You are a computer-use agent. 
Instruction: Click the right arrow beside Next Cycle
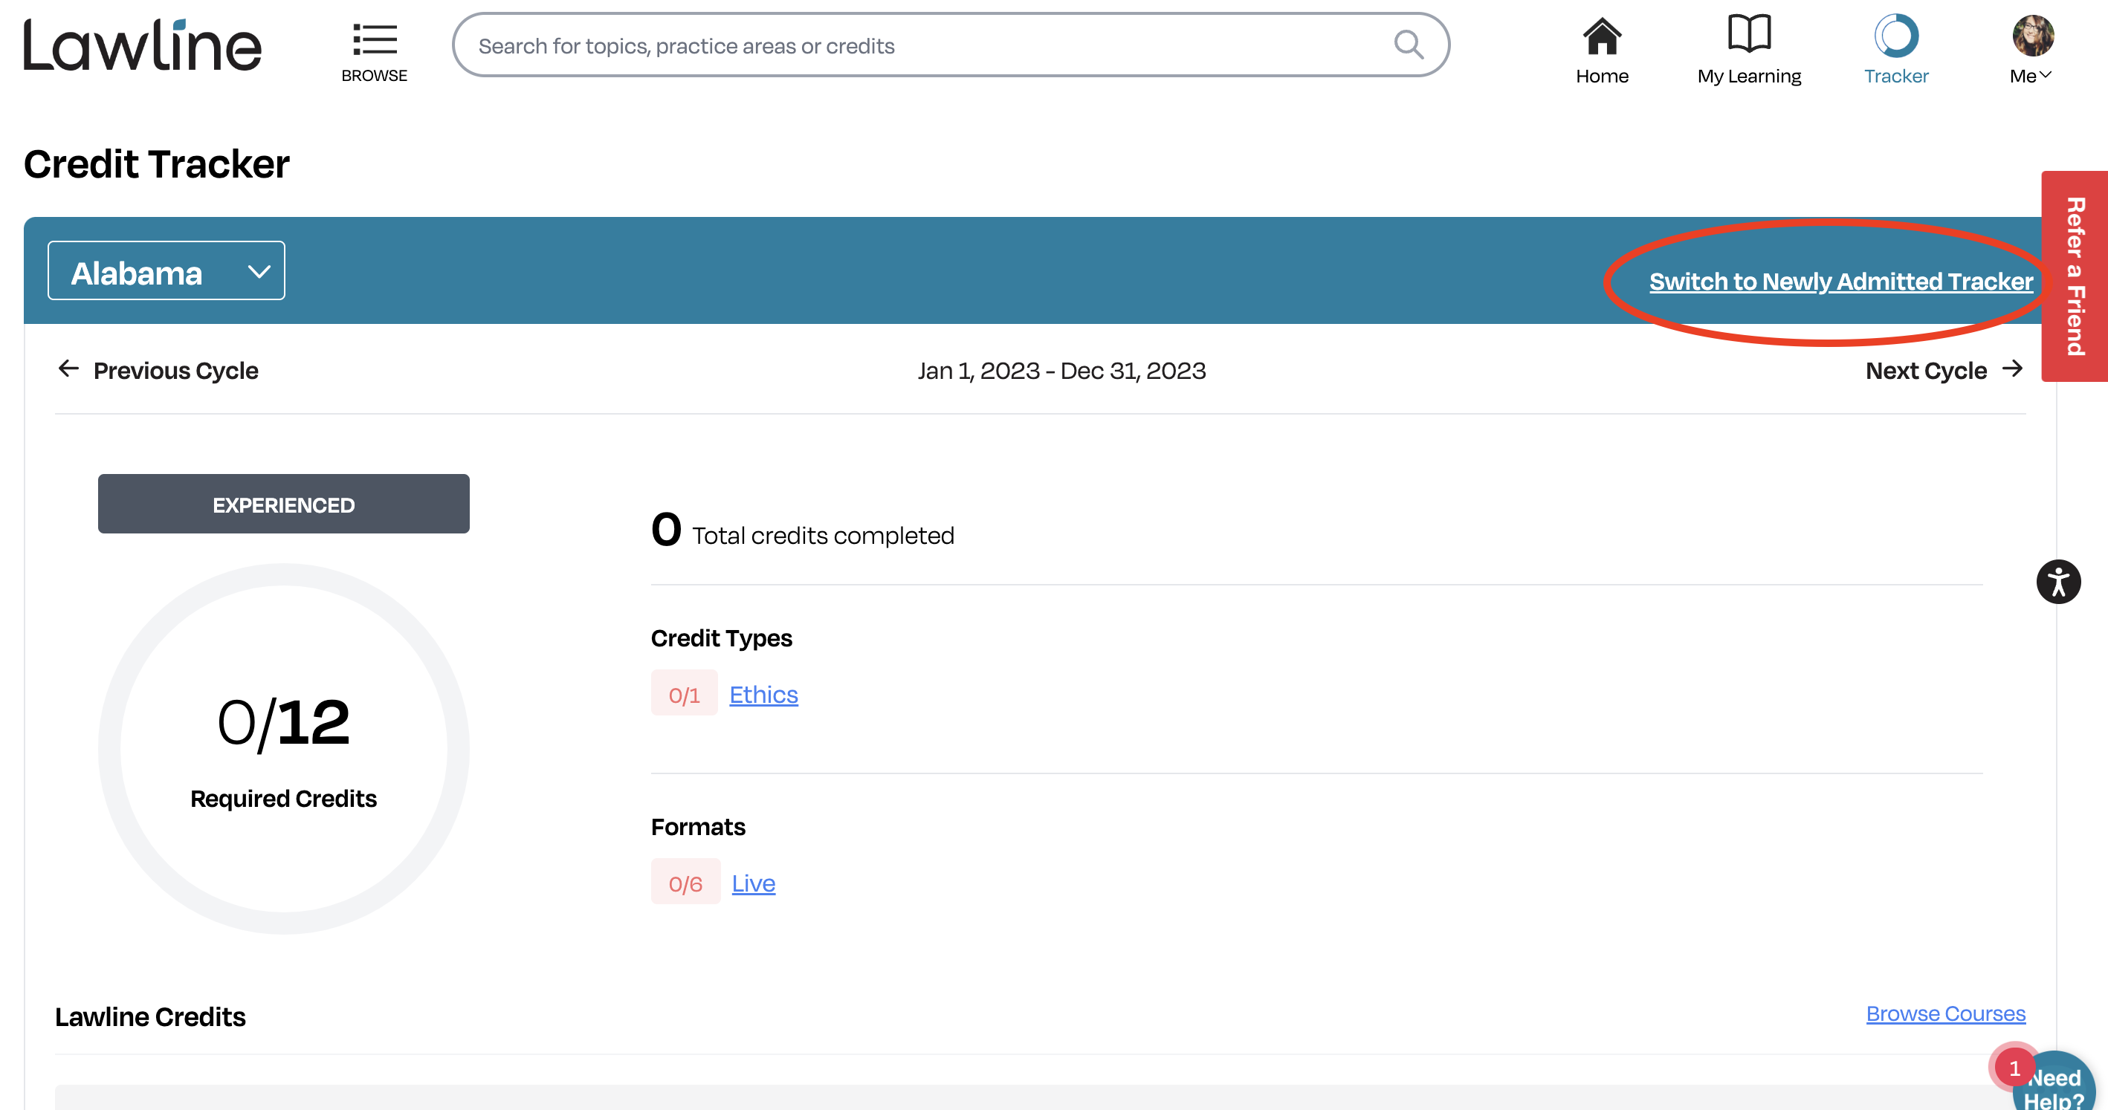click(2012, 369)
